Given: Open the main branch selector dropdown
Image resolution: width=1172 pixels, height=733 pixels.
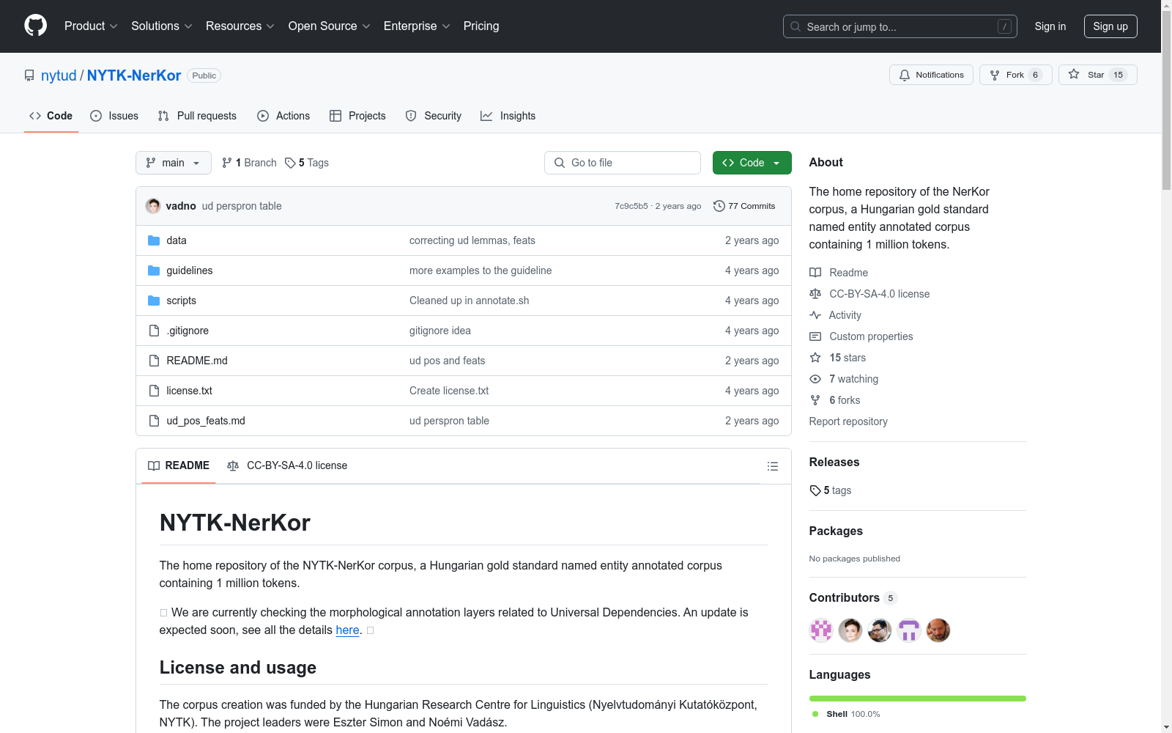Looking at the screenshot, I should [174, 163].
